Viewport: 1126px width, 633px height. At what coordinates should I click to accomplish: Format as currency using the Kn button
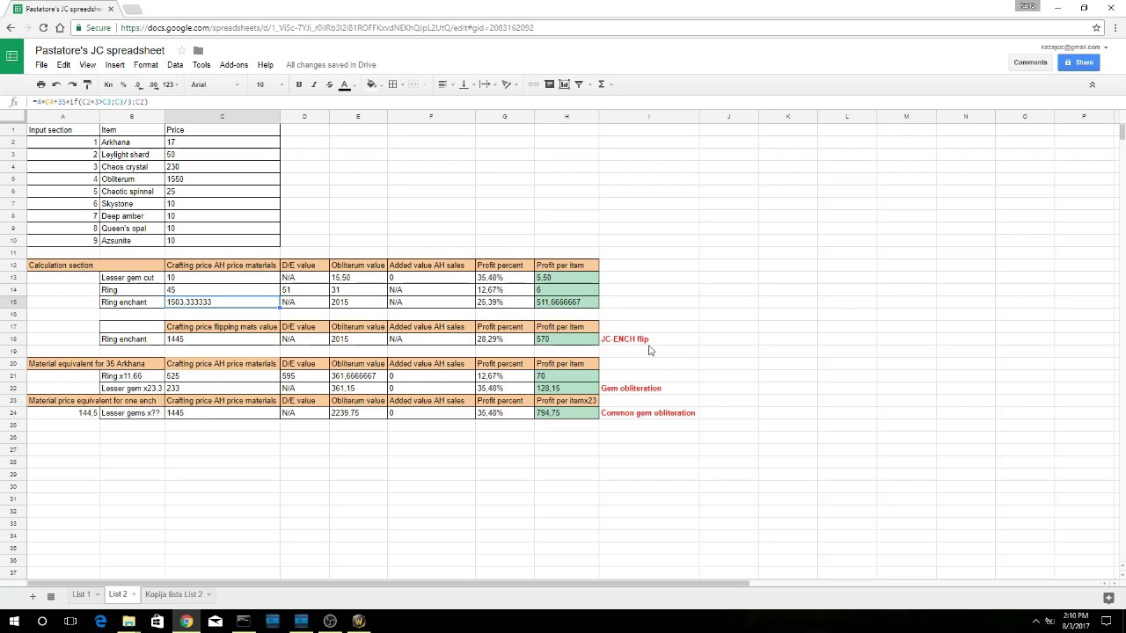(108, 84)
